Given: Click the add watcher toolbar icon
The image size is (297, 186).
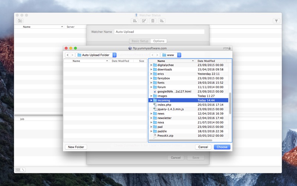Looking at the screenshot, I should [x=134, y=21].
